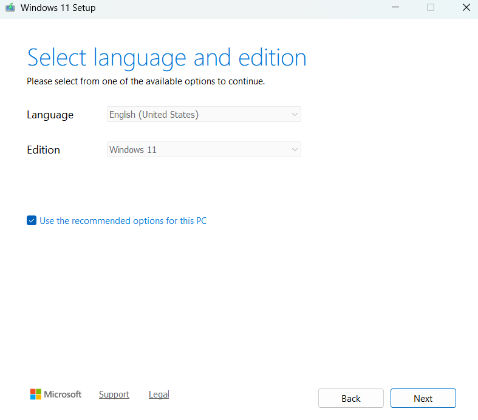The image size is (478, 420).
Task: Click the Next button
Action: (423, 398)
